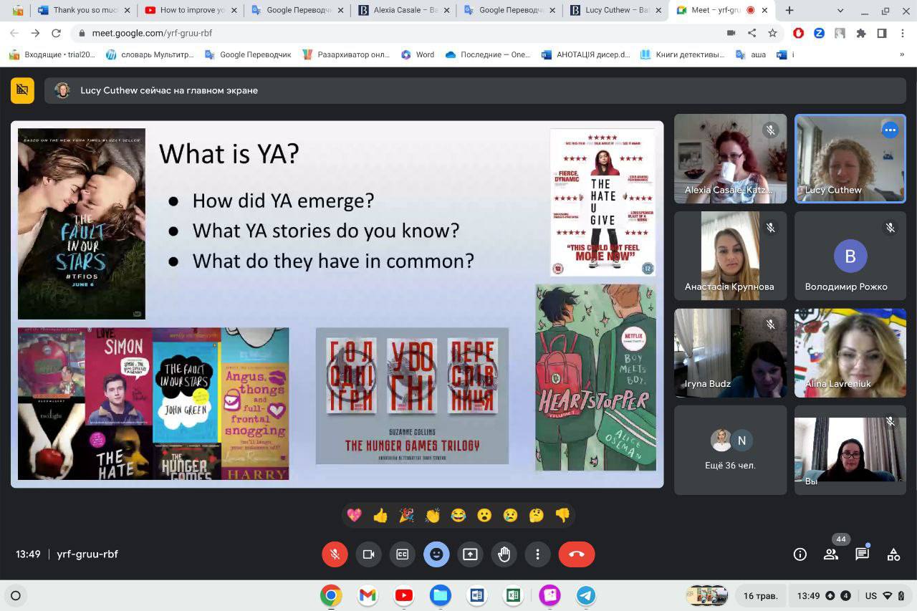
Task: Click the yellow unpin presentation icon
Action: 22,90
